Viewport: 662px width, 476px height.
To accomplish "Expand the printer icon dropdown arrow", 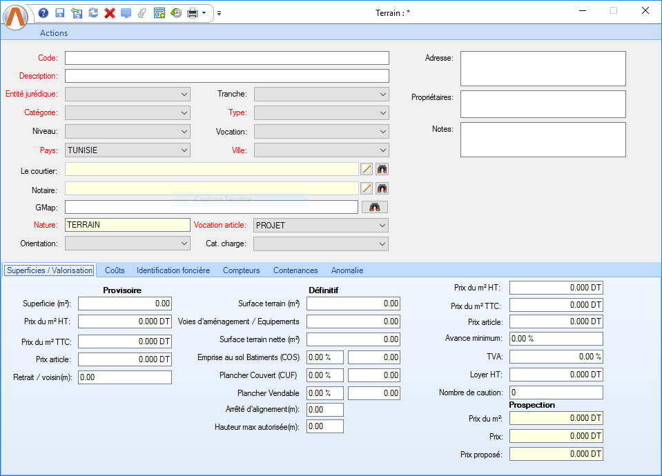I will coord(204,13).
